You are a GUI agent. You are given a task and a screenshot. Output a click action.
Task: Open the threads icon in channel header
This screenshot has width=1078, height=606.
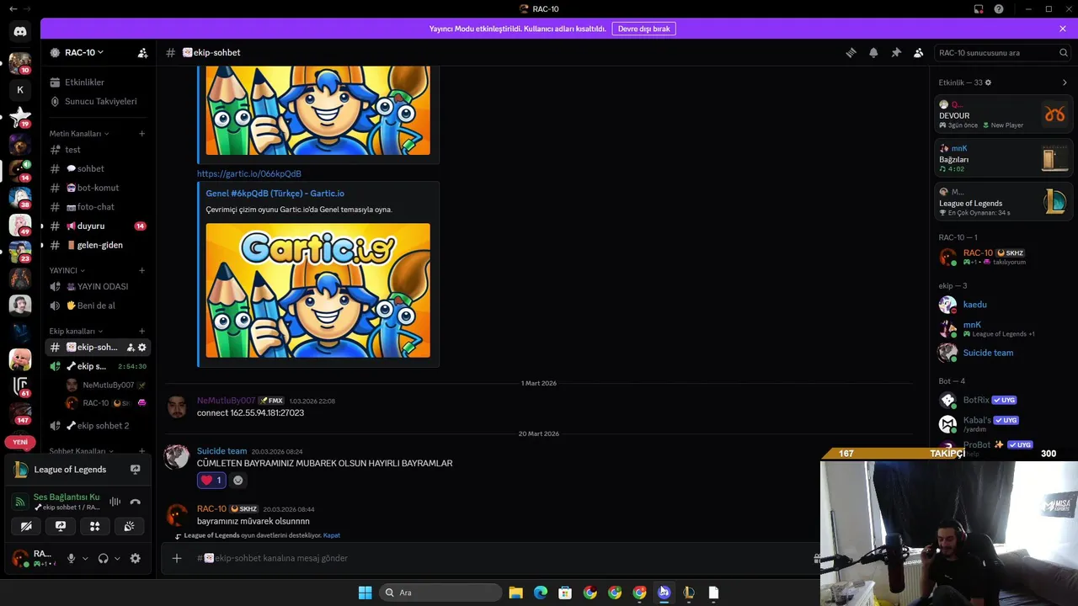[x=851, y=52]
